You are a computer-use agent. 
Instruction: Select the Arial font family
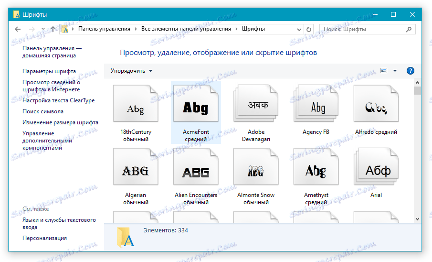pos(376,173)
